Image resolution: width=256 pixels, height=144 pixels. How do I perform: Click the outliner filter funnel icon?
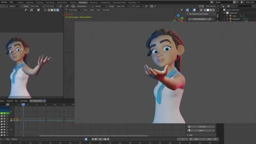tap(228, 6)
